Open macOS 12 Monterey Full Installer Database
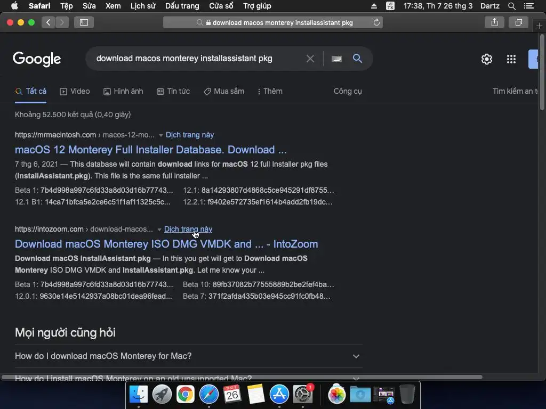 point(151,150)
